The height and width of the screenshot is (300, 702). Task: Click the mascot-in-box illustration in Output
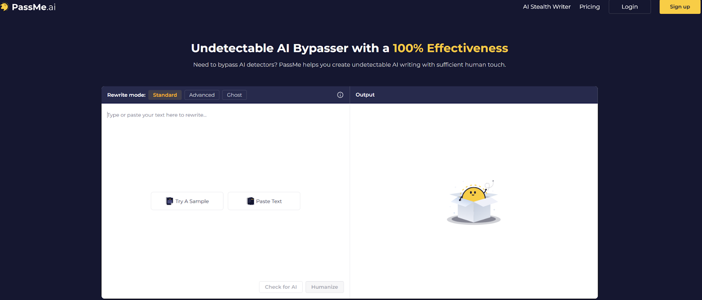coord(474,202)
